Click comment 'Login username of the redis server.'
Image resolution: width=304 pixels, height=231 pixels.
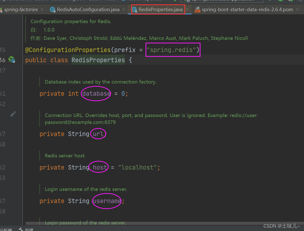point(86,189)
